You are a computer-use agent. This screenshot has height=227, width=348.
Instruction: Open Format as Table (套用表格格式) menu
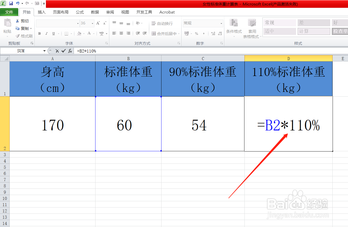pyautogui.click(x=252, y=29)
